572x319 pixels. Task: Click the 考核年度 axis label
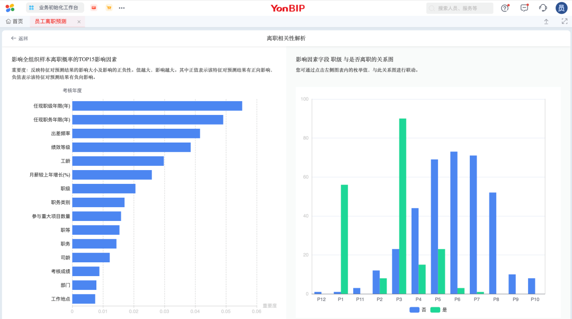(x=72, y=91)
